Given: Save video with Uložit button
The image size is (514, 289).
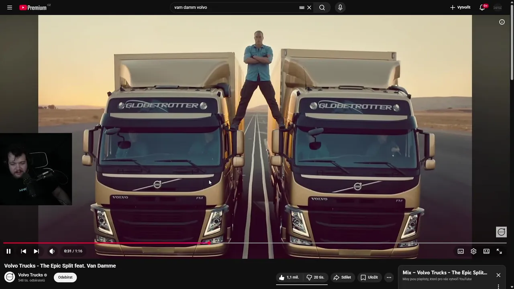Looking at the screenshot, I should click(369, 277).
